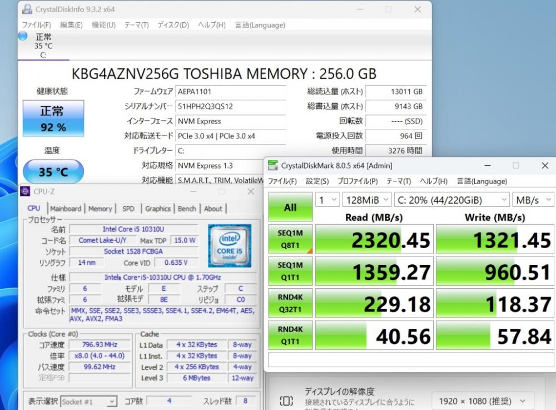Close the CrystalDiskMark window
Screen dimensions: 556x410
pos(545,166)
